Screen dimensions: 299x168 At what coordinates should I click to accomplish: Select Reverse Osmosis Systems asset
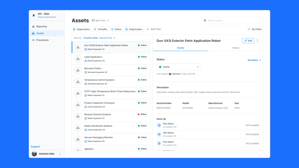pyautogui.click(x=111, y=116)
